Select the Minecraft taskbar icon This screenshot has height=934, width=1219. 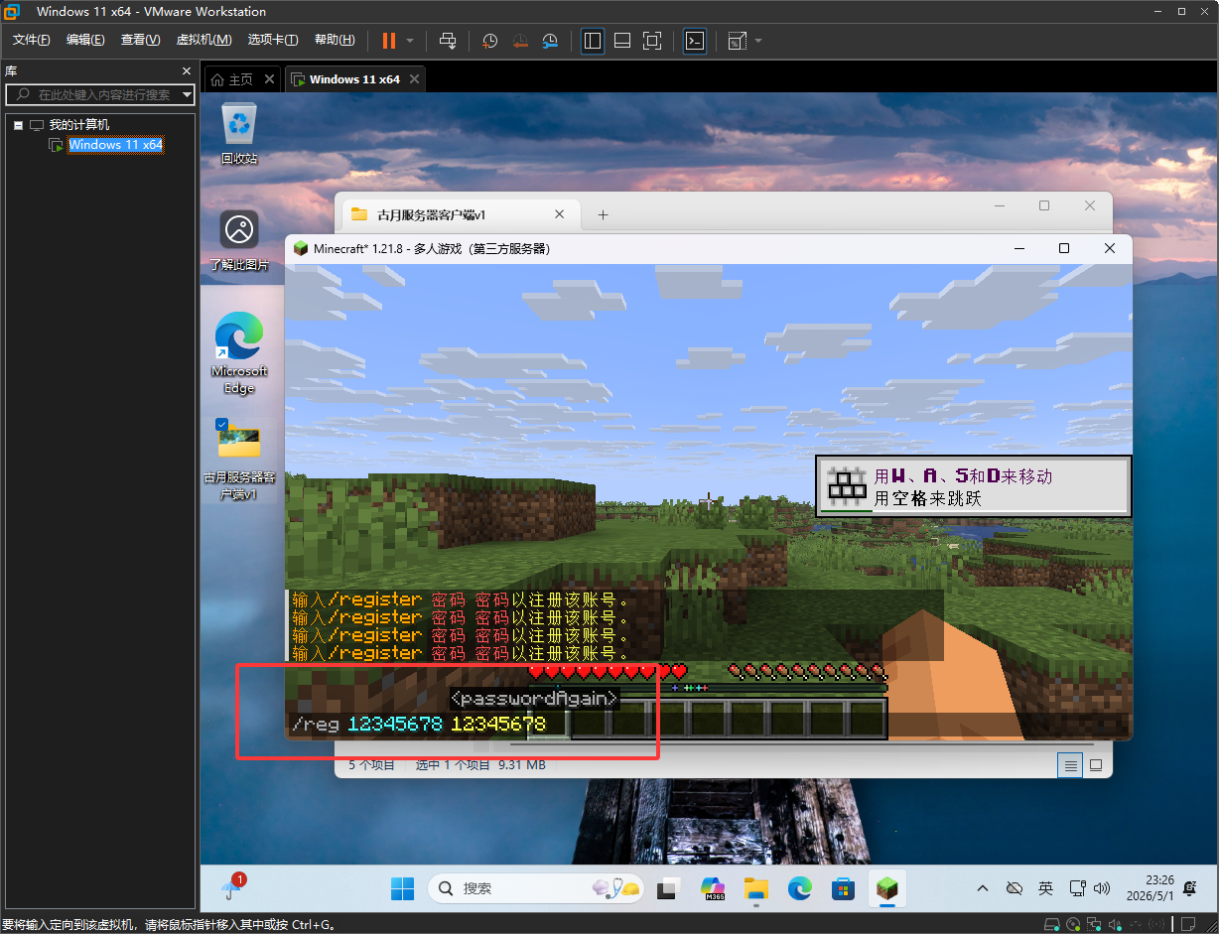click(887, 887)
